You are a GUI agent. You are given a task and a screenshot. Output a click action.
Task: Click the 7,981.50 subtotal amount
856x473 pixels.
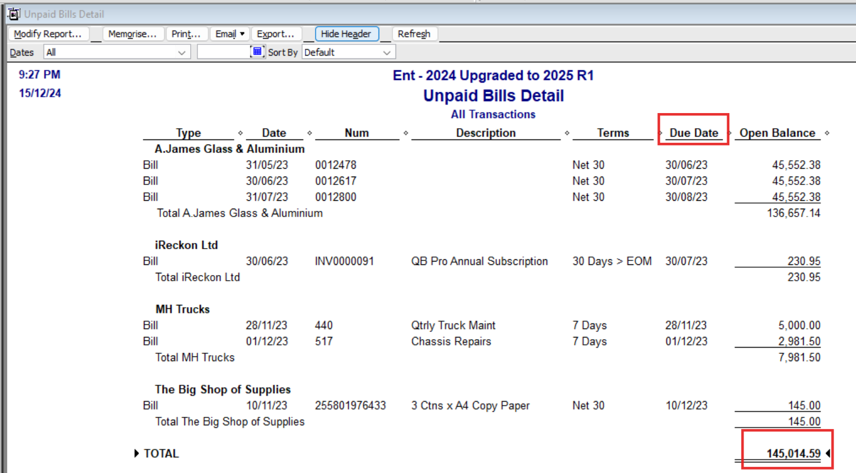(x=799, y=357)
